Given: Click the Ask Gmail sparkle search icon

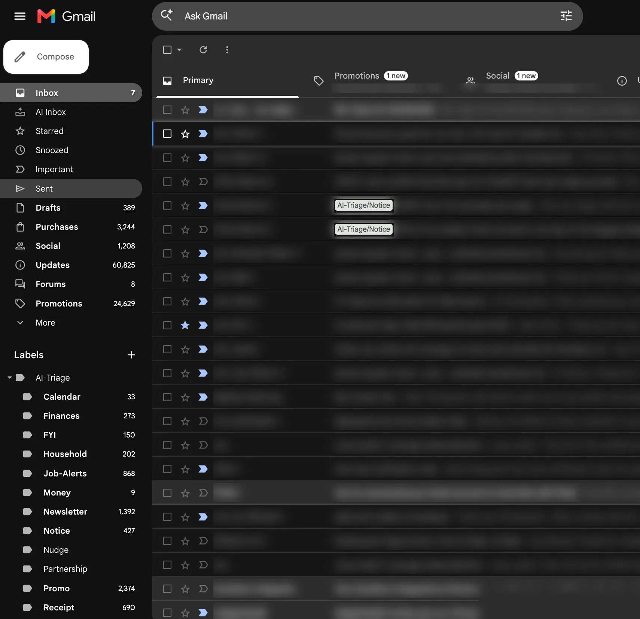Looking at the screenshot, I should click(167, 15).
